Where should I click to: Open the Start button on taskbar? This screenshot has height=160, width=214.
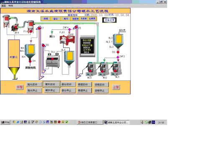[5, 122]
